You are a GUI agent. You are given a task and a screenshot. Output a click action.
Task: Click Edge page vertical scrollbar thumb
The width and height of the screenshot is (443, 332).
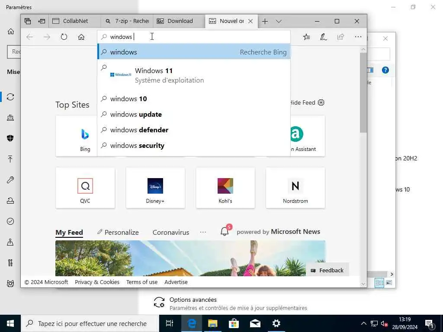pyautogui.click(x=363, y=93)
